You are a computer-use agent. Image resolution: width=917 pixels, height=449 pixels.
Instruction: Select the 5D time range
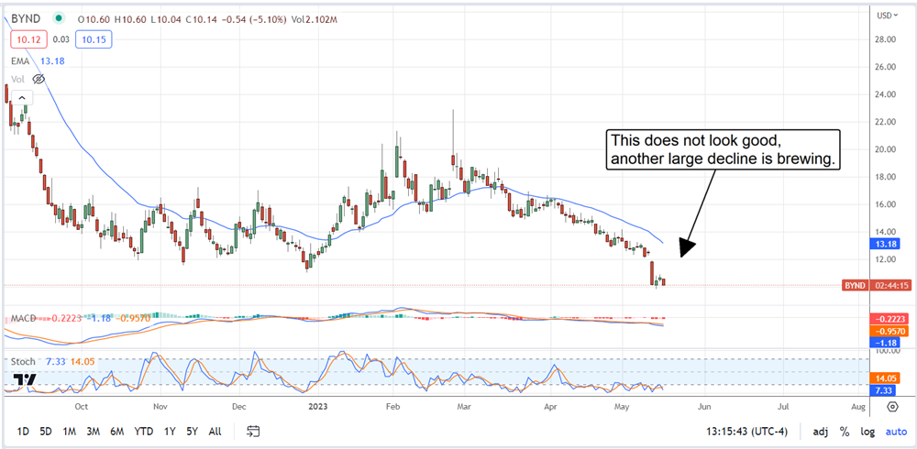[46, 432]
